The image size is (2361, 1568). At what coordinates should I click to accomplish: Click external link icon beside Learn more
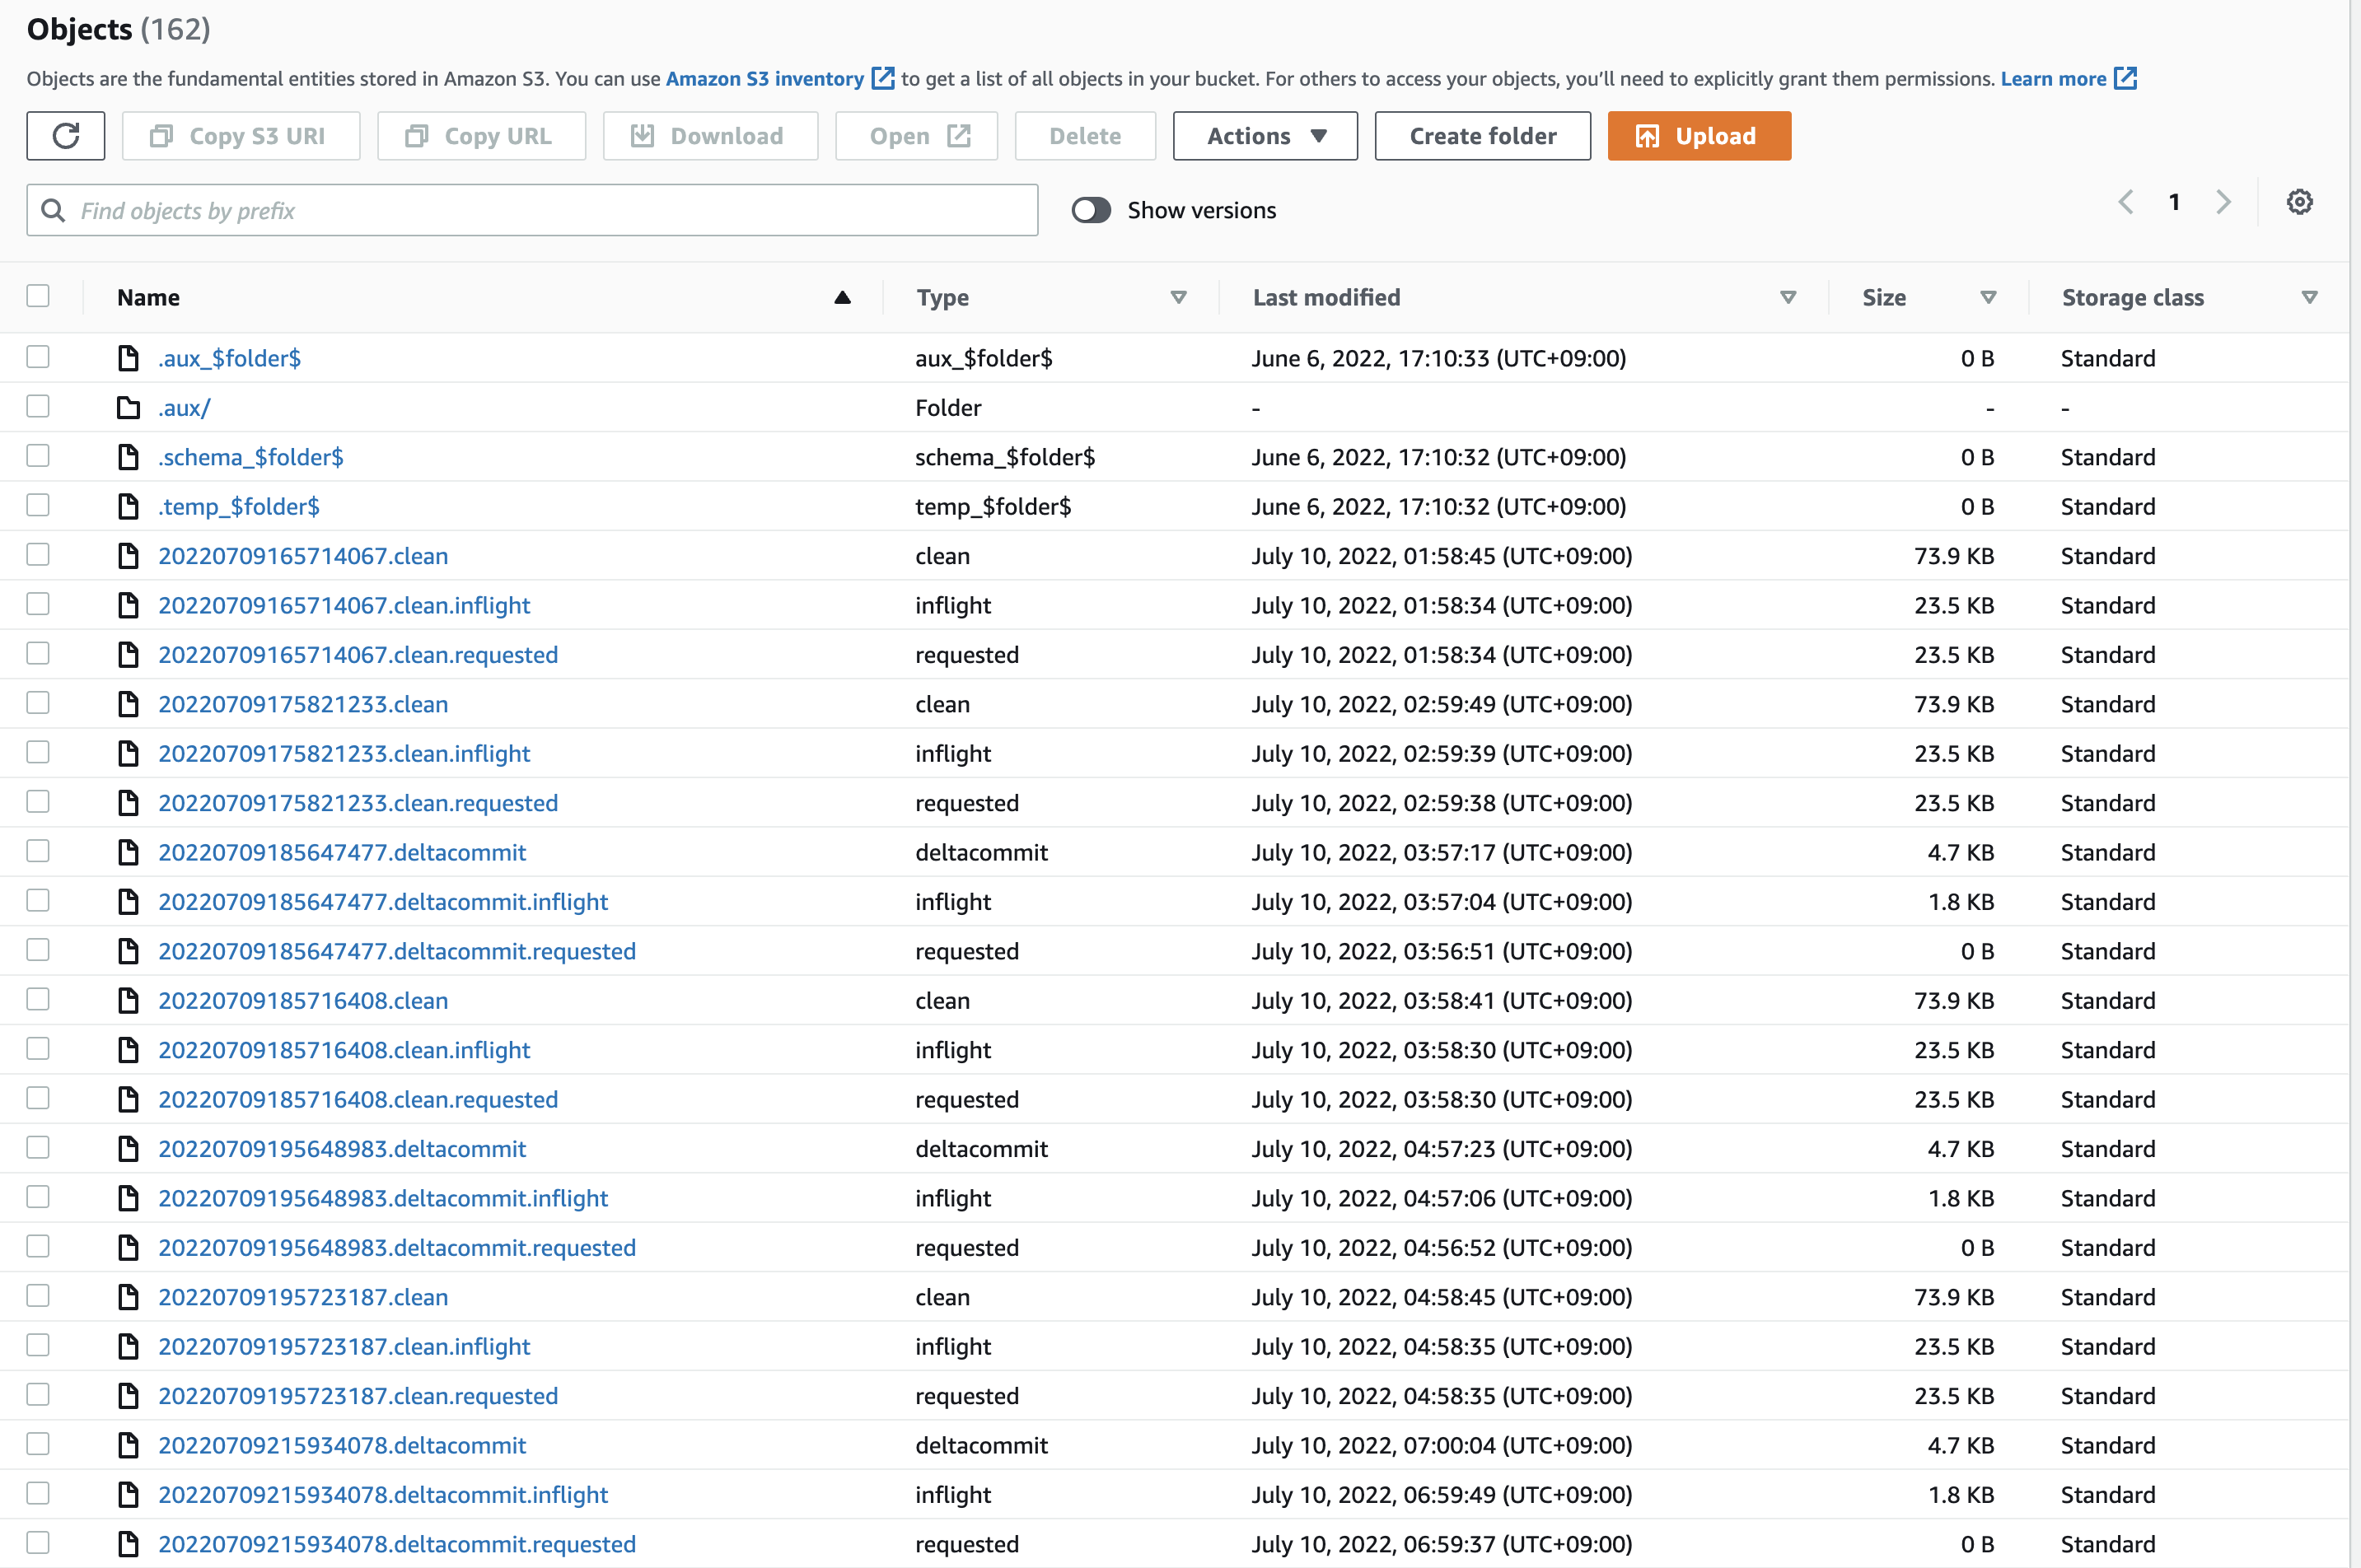pyautogui.click(x=2126, y=79)
